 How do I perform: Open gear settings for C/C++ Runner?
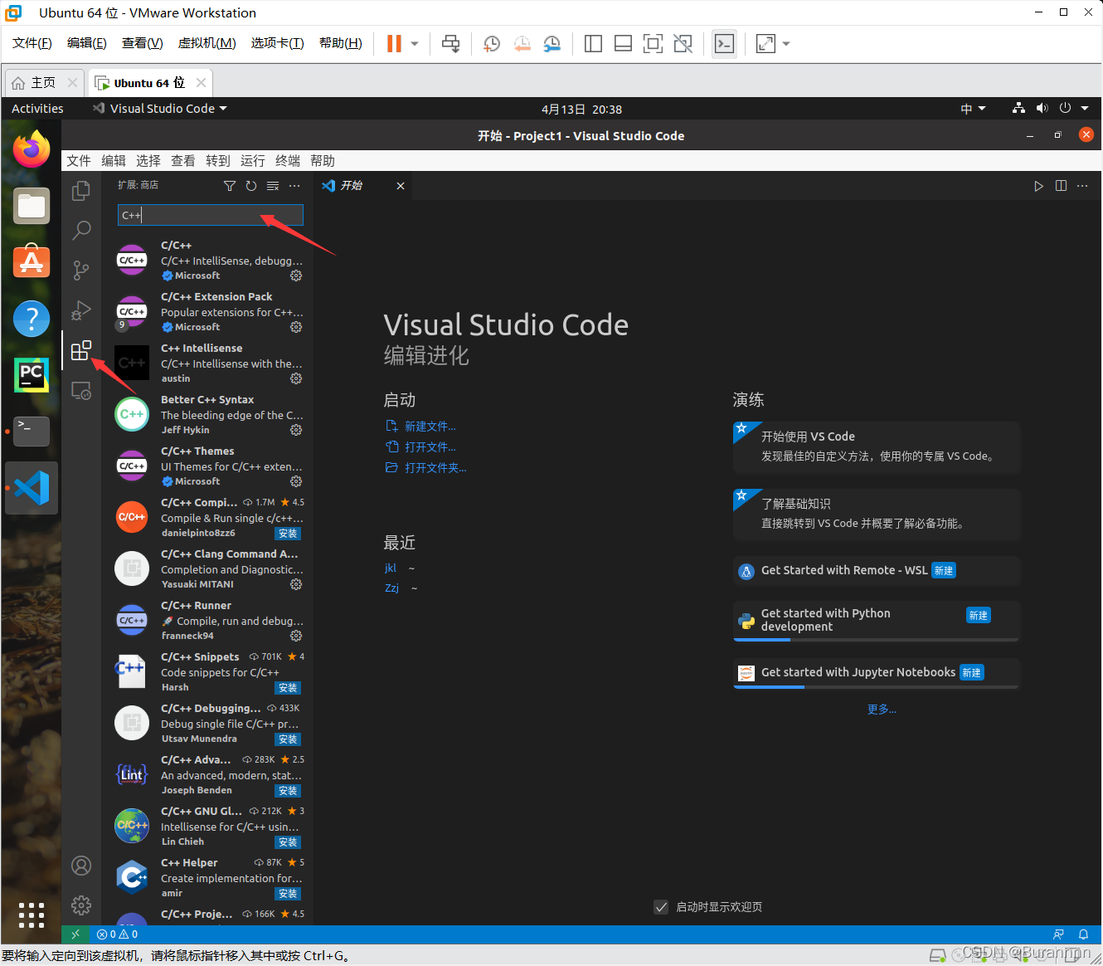(x=296, y=636)
